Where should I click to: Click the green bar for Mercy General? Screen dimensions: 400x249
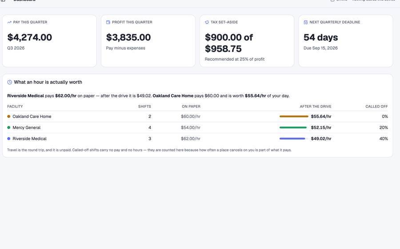click(x=293, y=128)
